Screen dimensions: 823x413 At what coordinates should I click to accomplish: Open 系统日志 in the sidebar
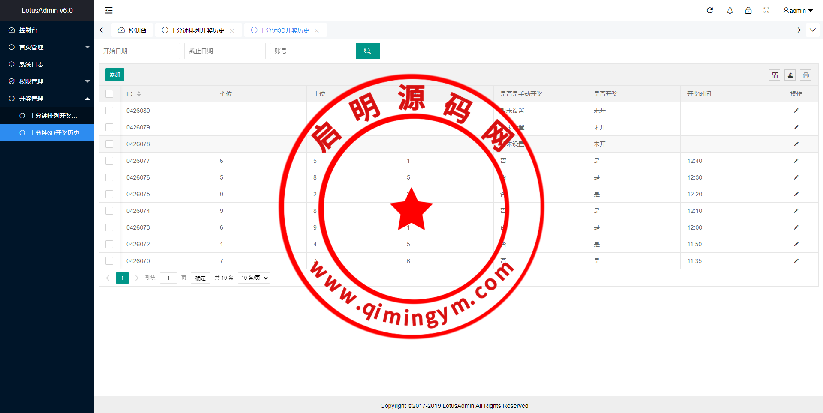[31, 64]
